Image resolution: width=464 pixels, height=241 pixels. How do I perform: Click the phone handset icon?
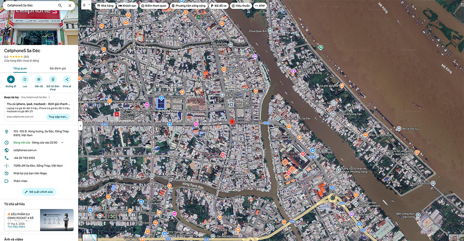click(6, 158)
